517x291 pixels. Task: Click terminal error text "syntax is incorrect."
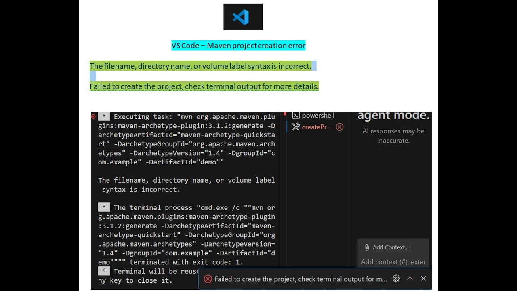(141, 189)
